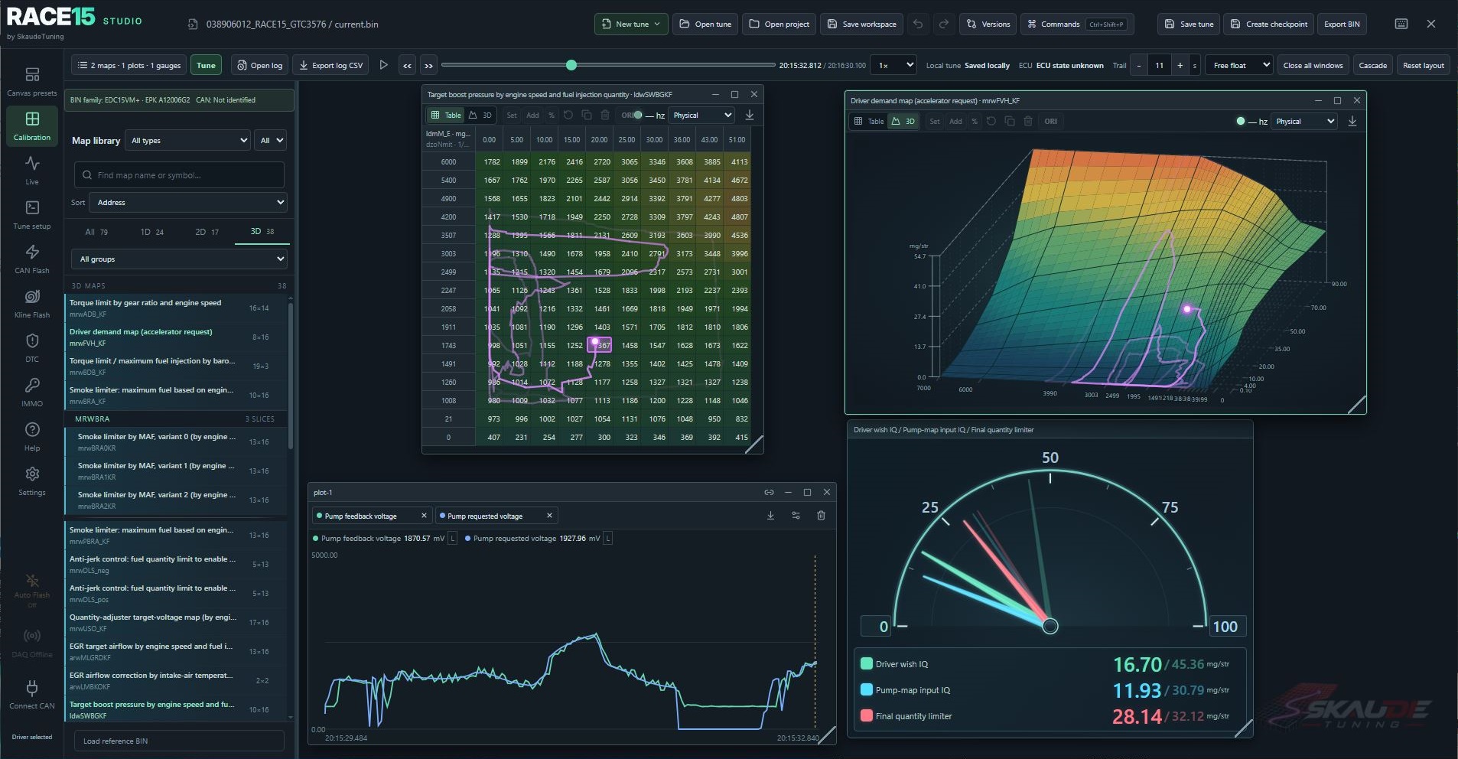Switch Driver demand map to Table view
The height and width of the screenshot is (759, 1458).
[869, 121]
